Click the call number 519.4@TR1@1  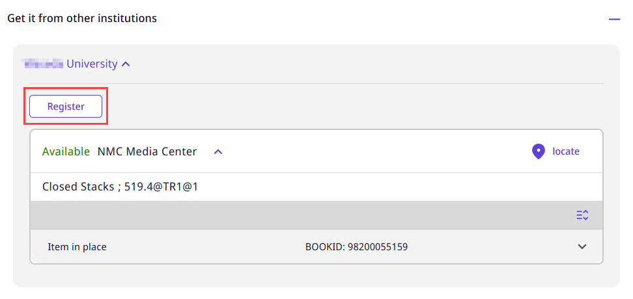(161, 187)
